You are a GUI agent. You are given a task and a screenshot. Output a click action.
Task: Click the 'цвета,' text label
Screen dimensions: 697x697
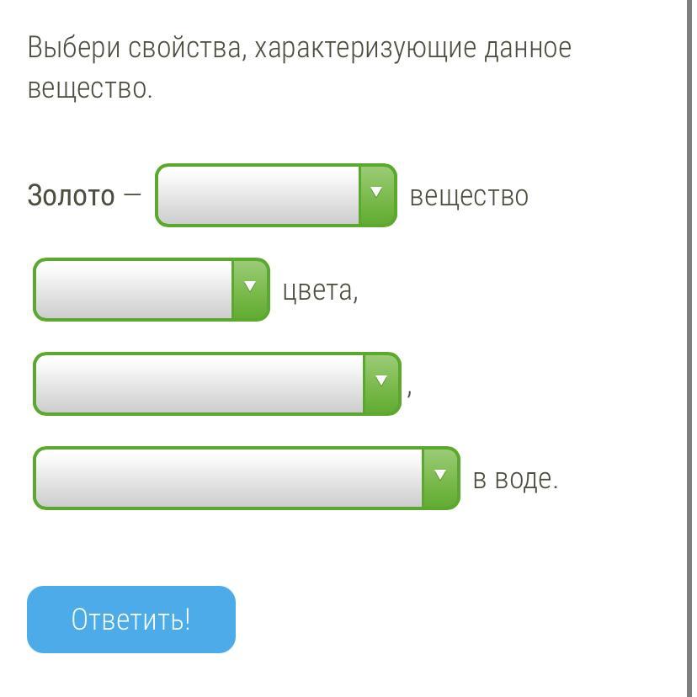coord(320,290)
